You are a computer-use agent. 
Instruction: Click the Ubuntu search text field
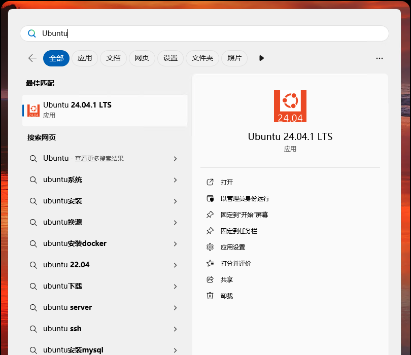pyautogui.click(x=204, y=33)
